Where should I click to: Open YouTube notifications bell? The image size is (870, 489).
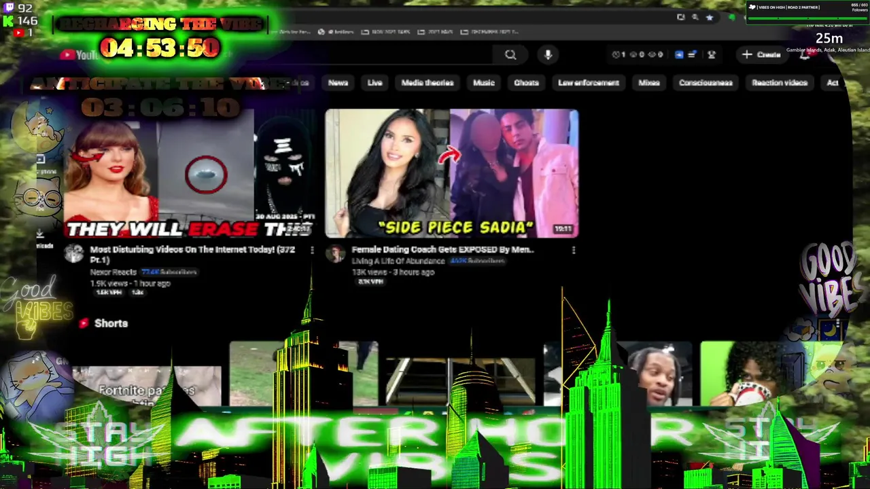[805, 55]
